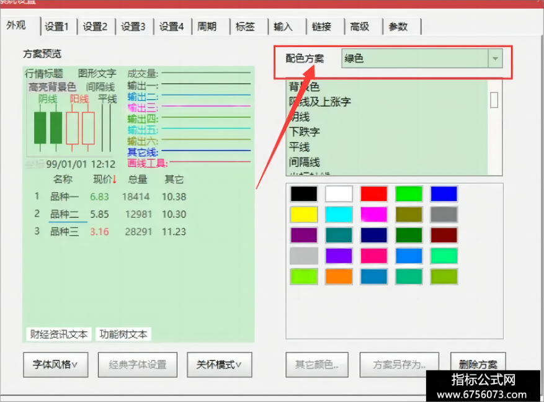The image size is (544, 402).
Task: Open the 链接 tab
Action: coord(321,27)
